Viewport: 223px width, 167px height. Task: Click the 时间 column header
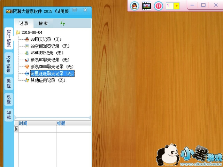37,123
